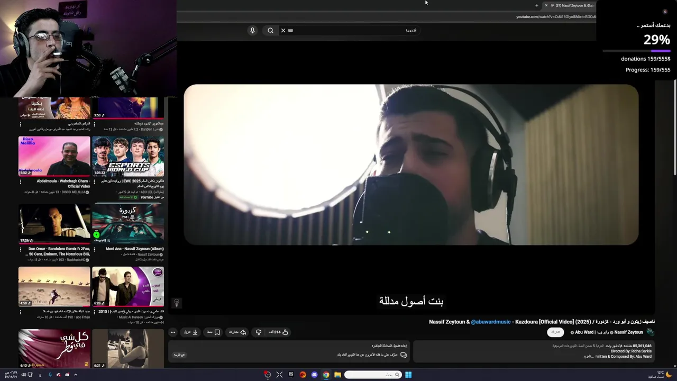Click the main Kazdoura video player

point(411,165)
